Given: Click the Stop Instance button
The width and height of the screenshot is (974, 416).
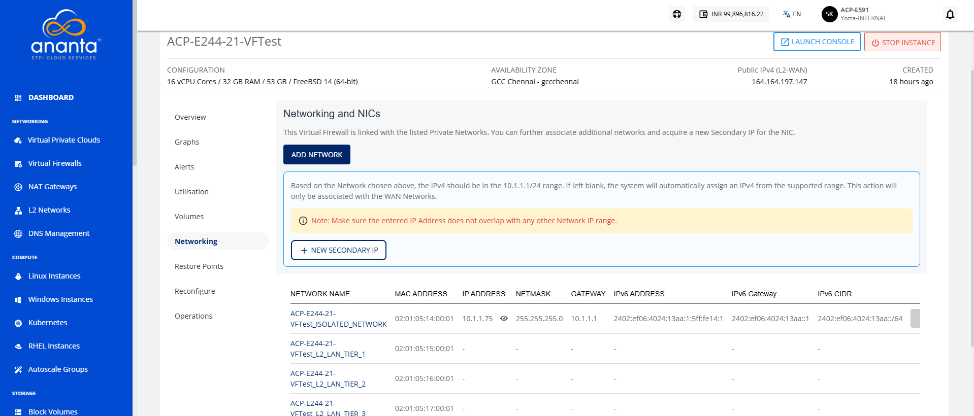Looking at the screenshot, I should (x=903, y=42).
